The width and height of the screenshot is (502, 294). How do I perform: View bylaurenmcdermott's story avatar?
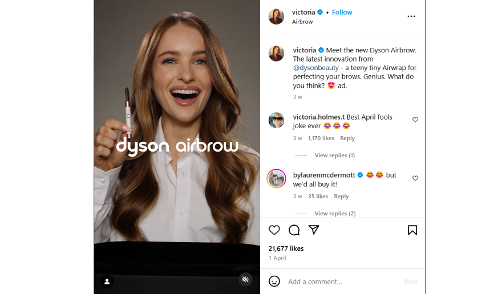click(x=276, y=178)
